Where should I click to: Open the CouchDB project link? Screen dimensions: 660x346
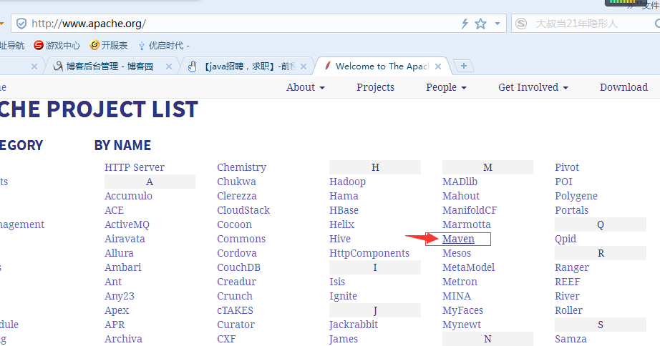tap(238, 267)
